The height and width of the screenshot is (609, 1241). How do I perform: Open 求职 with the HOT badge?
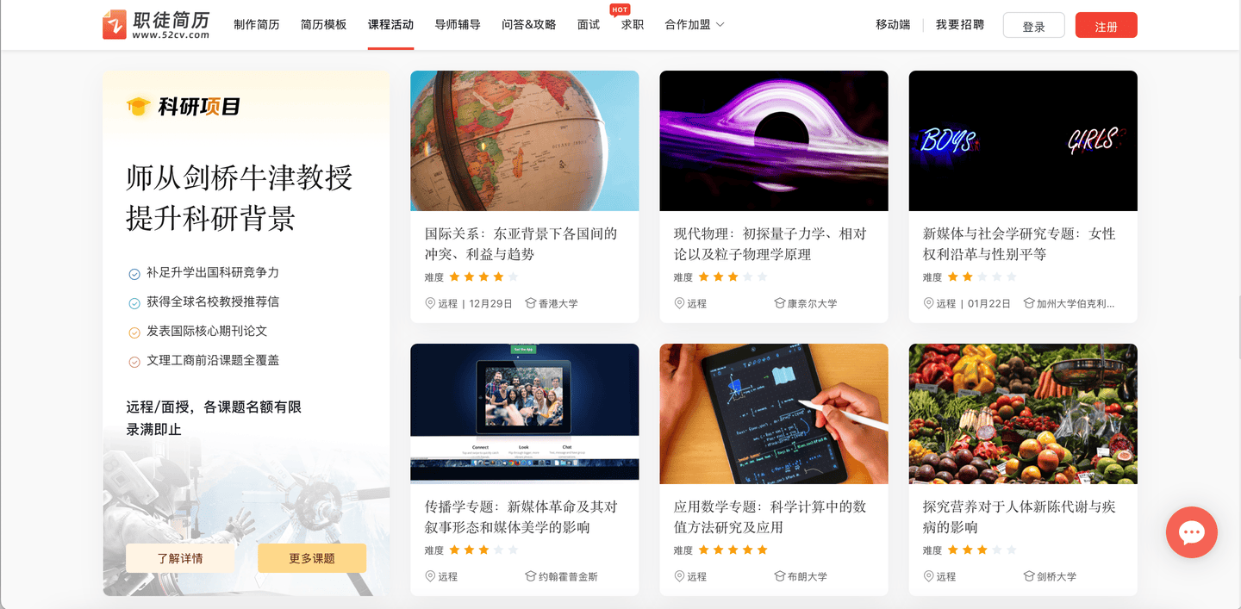point(633,25)
